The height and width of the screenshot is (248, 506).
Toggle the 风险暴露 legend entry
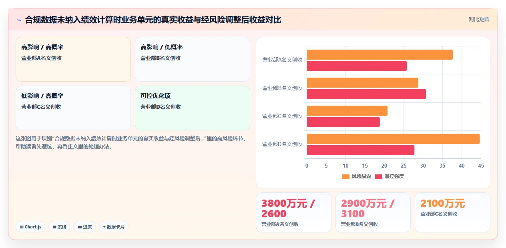[356, 176]
